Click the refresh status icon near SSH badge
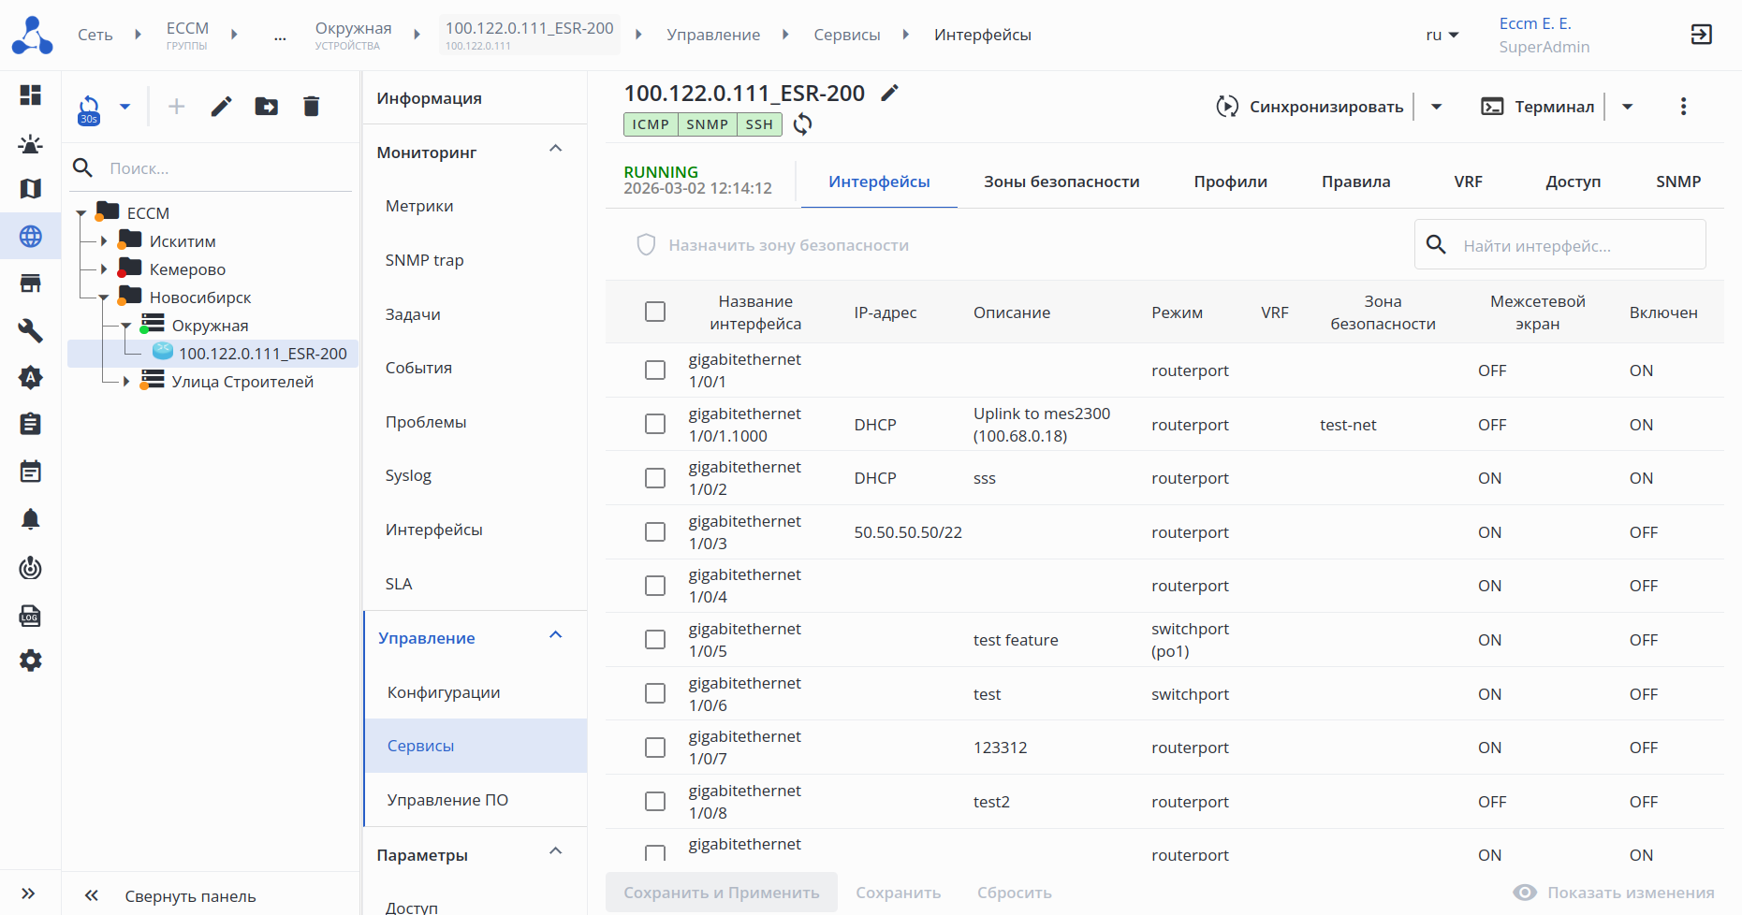Image resolution: width=1742 pixels, height=915 pixels. 802,124
